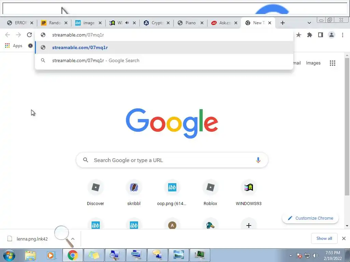Mute the audio on the WI tab
Image resolution: width=350 pixels, height=262 pixels.
pos(127,23)
